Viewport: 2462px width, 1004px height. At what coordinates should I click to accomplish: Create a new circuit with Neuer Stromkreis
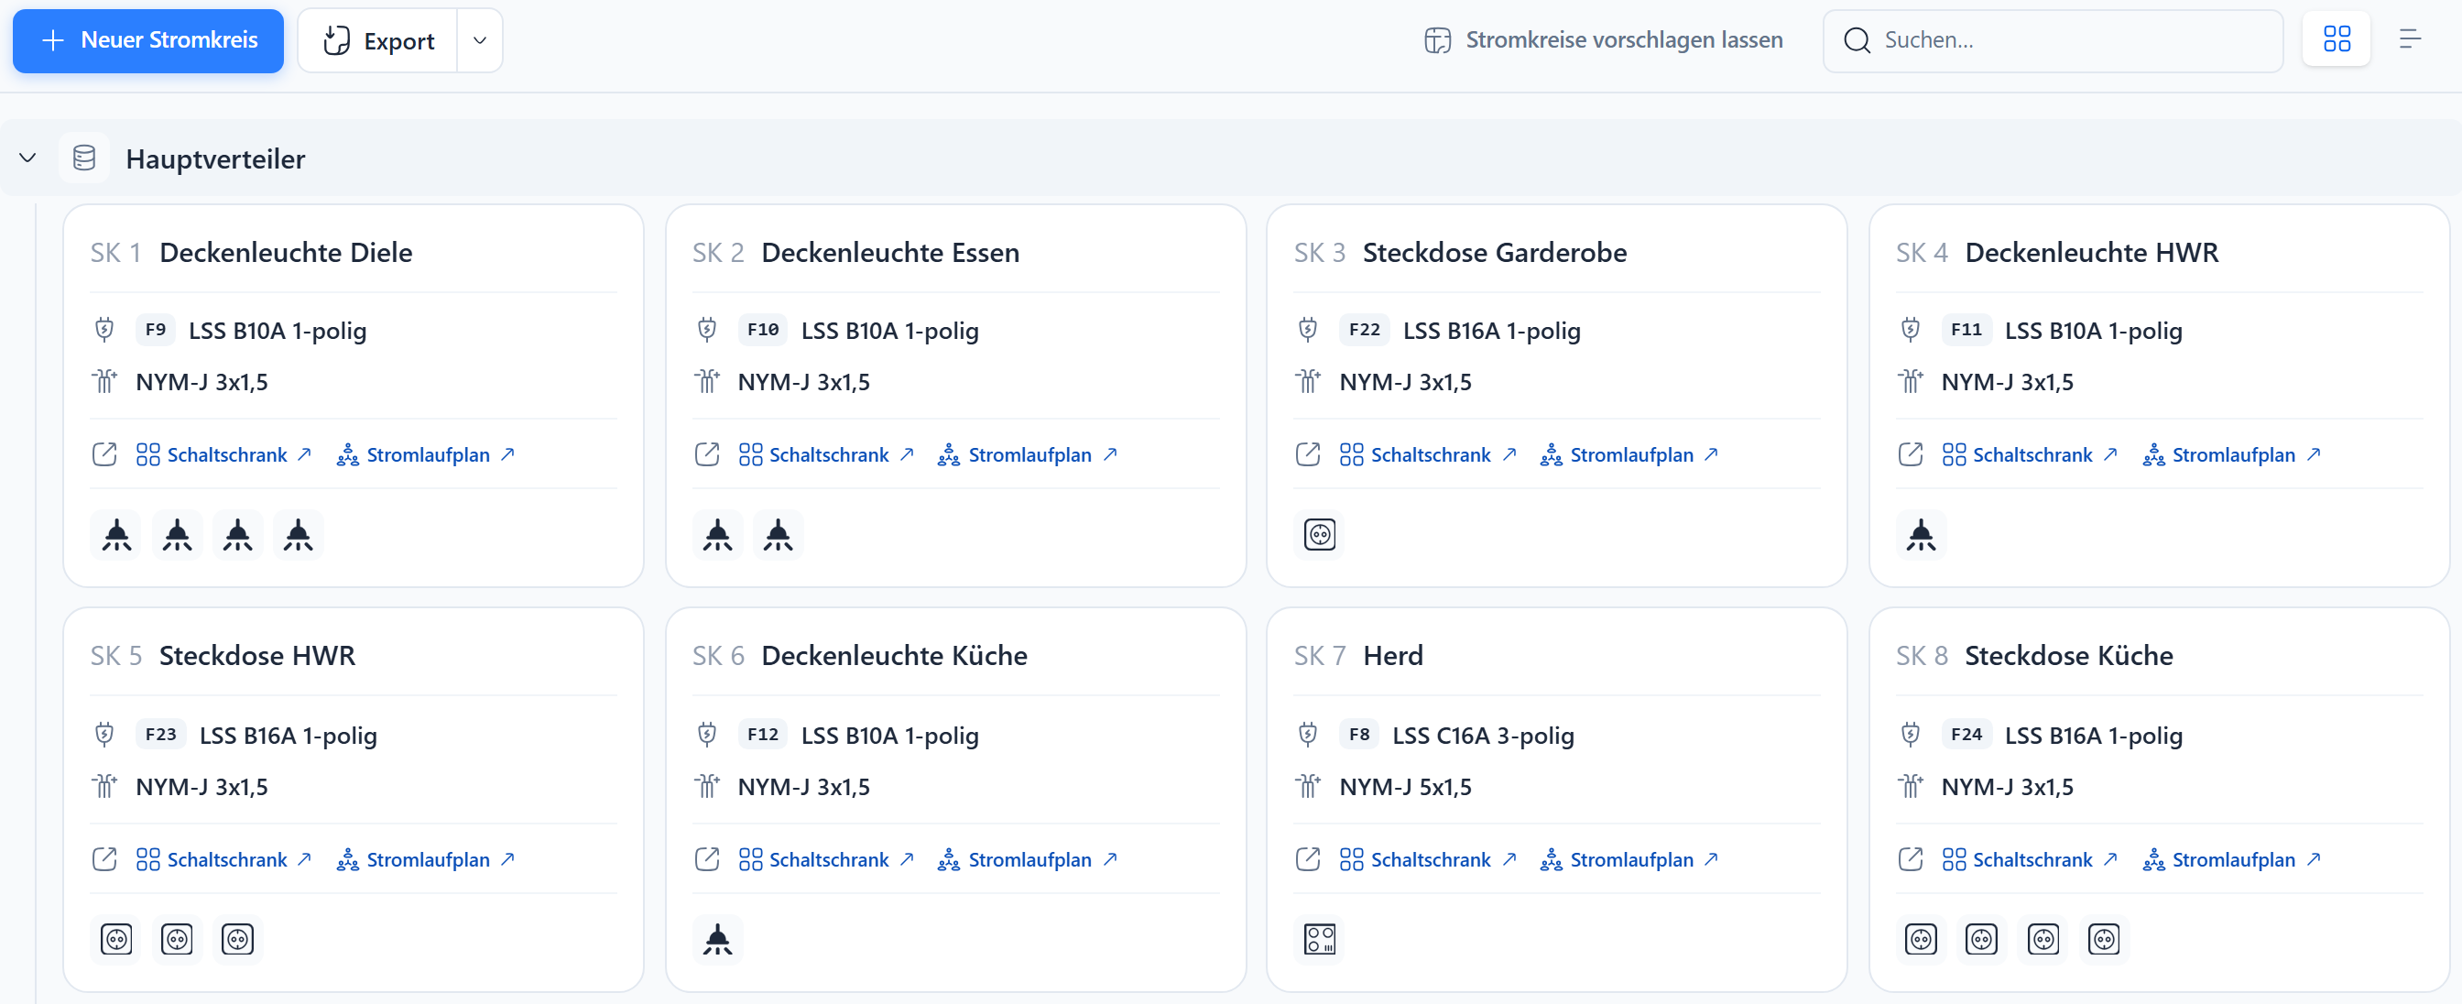click(148, 40)
